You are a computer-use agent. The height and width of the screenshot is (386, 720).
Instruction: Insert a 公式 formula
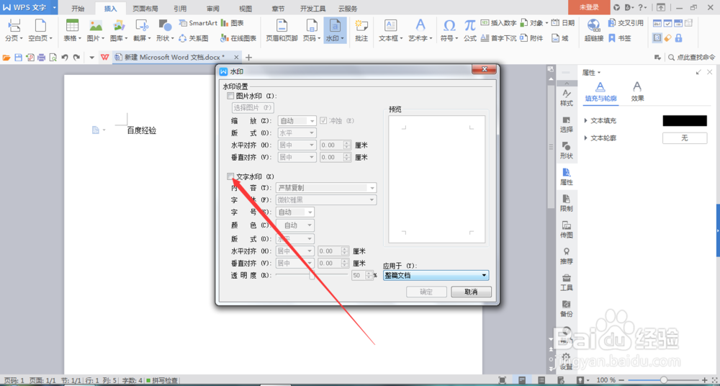click(x=469, y=31)
